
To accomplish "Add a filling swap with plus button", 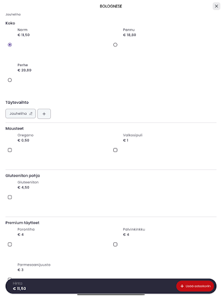I will pos(44,114).
